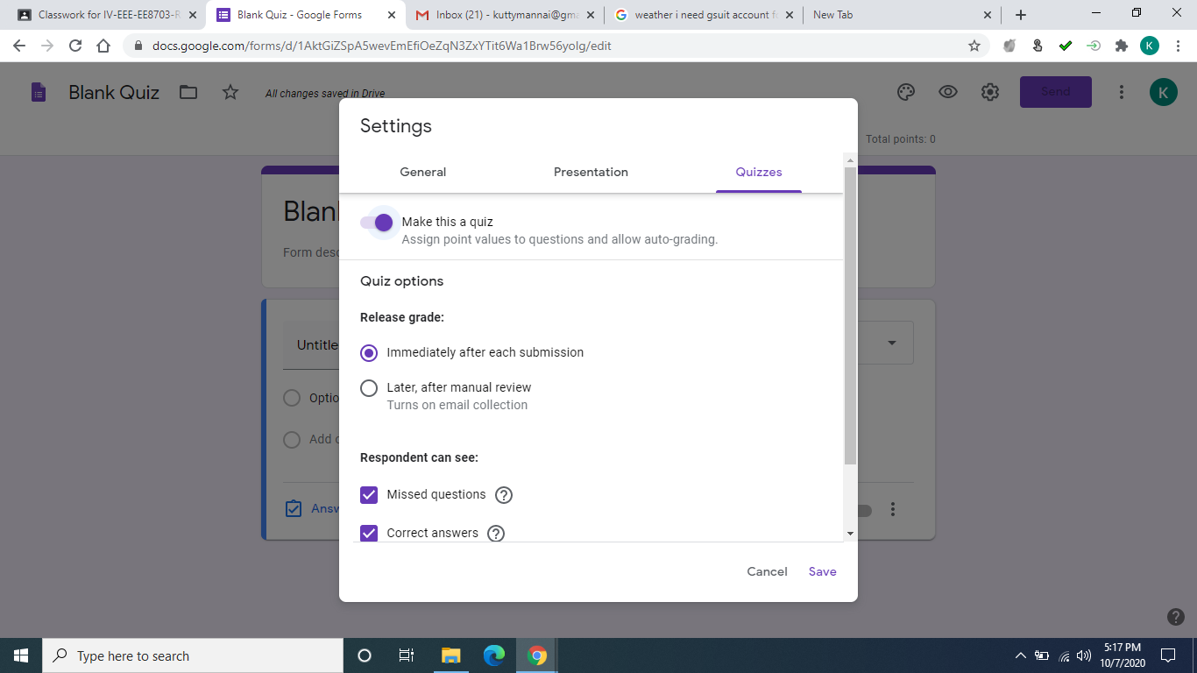This screenshot has width=1197, height=673.
Task: Open File Explorer from the taskbar
Action: [x=450, y=655]
